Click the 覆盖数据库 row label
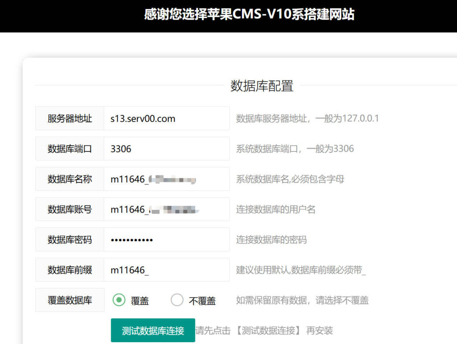This screenshot has width=457, height=344. coord(70,300)
